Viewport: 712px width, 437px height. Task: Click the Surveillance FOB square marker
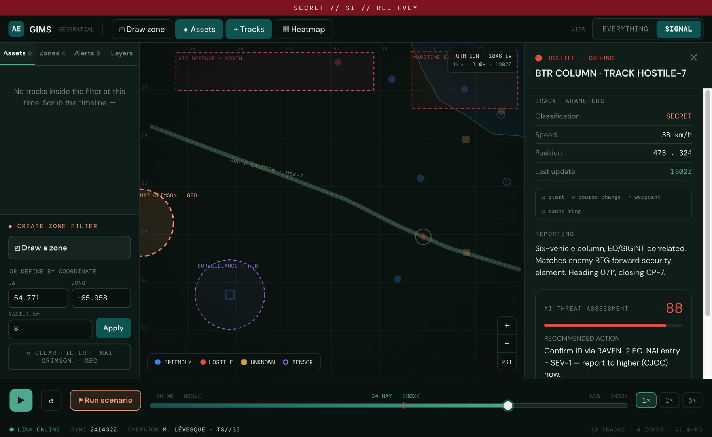pos(230,294)
